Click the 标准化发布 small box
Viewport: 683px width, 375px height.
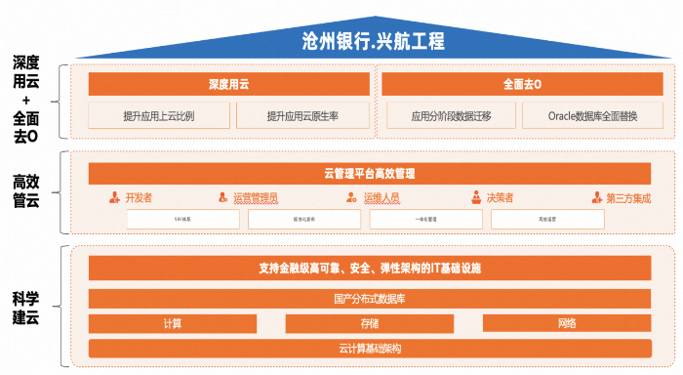tap(304, 219)
